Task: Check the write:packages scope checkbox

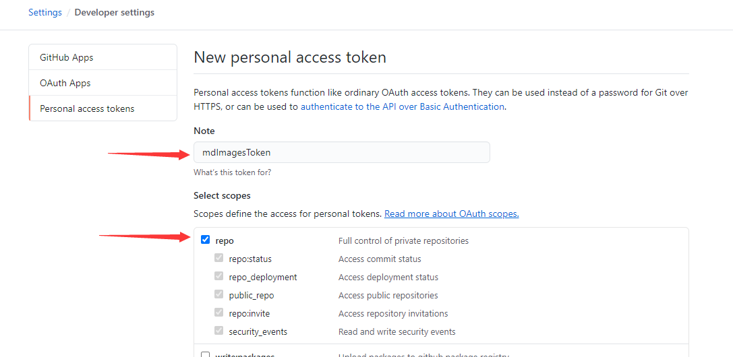Action: click(x=206, y=354)
